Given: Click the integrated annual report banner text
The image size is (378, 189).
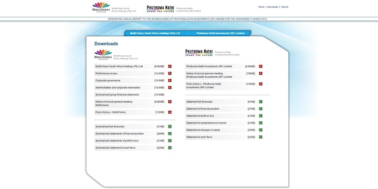Looking at the screenshot, I should point(187,19).
